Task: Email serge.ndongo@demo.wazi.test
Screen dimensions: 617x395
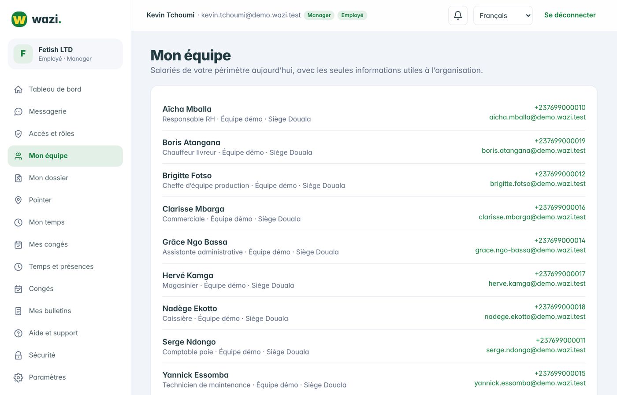Action: 536,350
